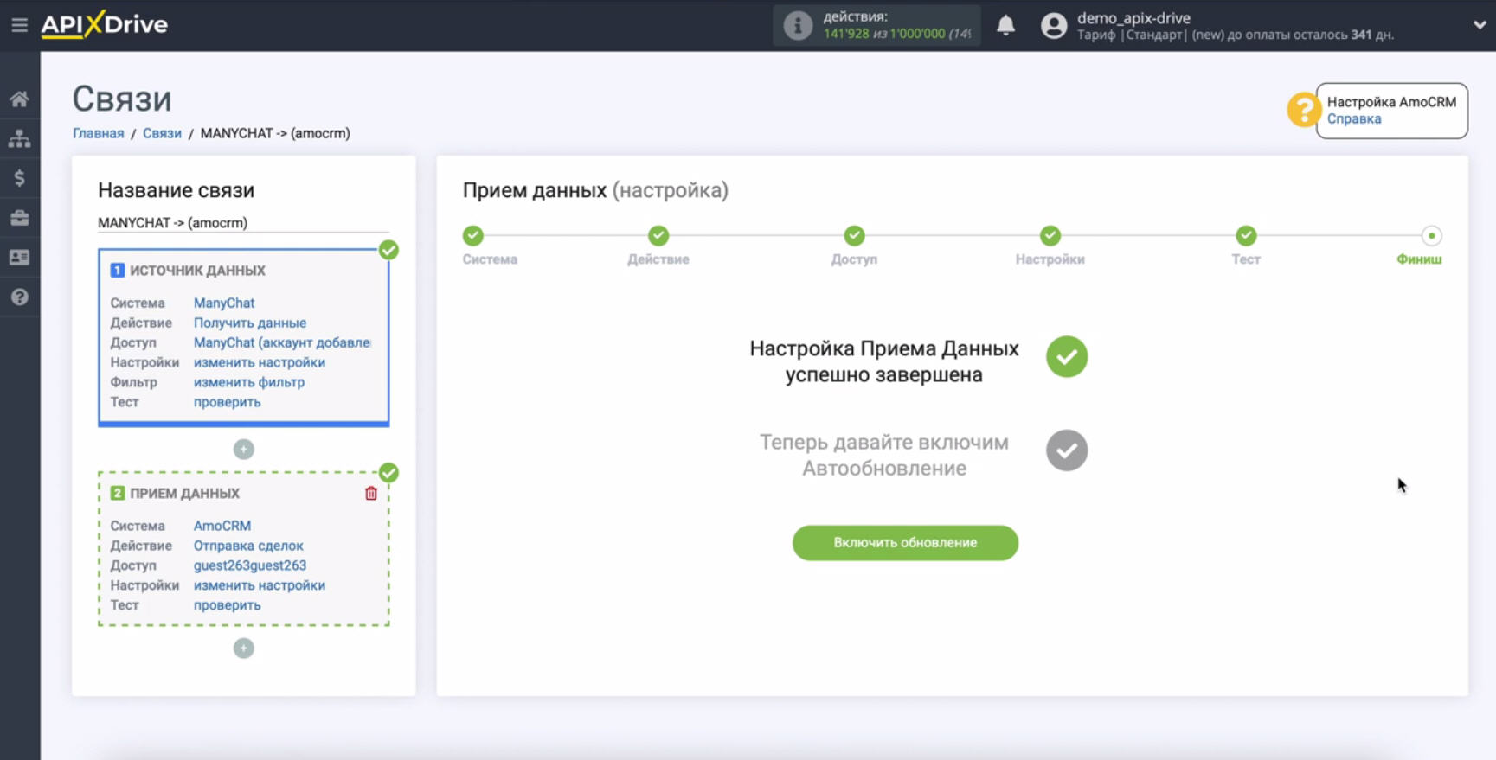Go to Настройки wizard step
Screen dimensions: 1496x760
coord(1050,236)
